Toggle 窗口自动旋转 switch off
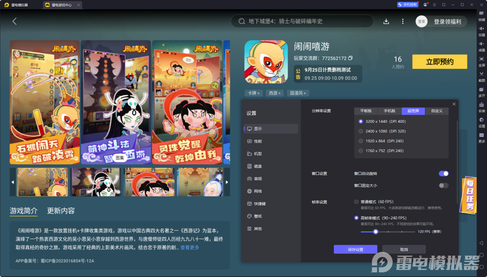The height and width of the screenshot is (277, 487). pos(444,173)
